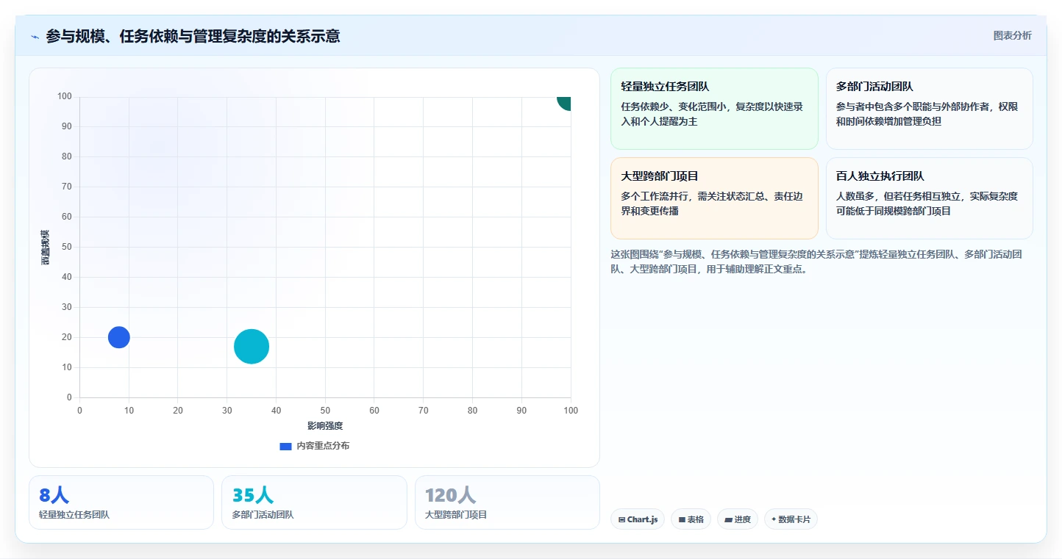Open the 百人独立执行团队 description card
The image size is (1062, 559).
click(x=929, y=198)
